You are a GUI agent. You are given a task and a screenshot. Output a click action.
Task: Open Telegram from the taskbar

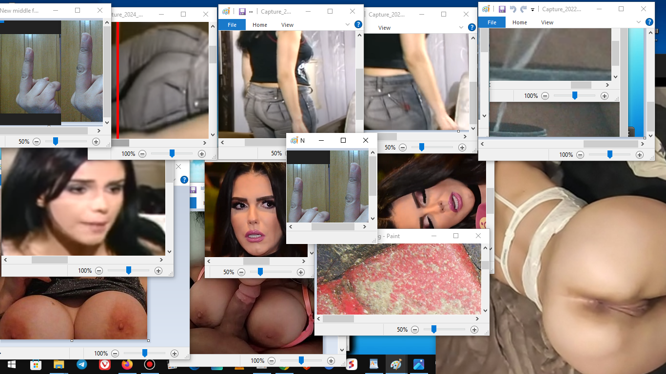coord(81,364)
